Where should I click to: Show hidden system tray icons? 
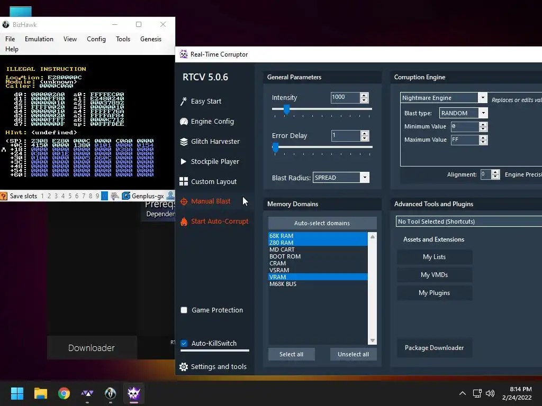463,393
